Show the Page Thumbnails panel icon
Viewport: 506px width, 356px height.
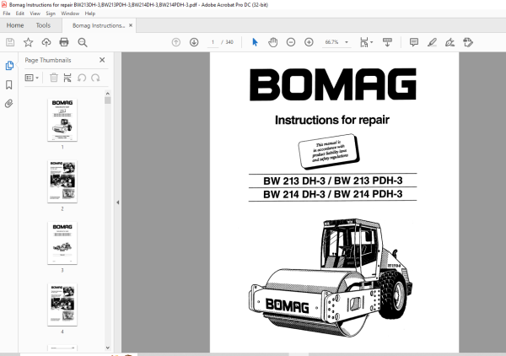pyautogui.click(x=9, y=66)
